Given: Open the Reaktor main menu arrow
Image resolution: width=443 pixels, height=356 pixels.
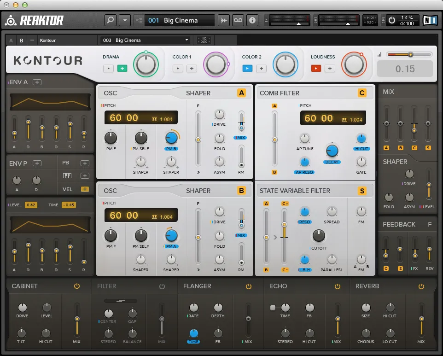Looking at the screenshot, I should (125, 20).
